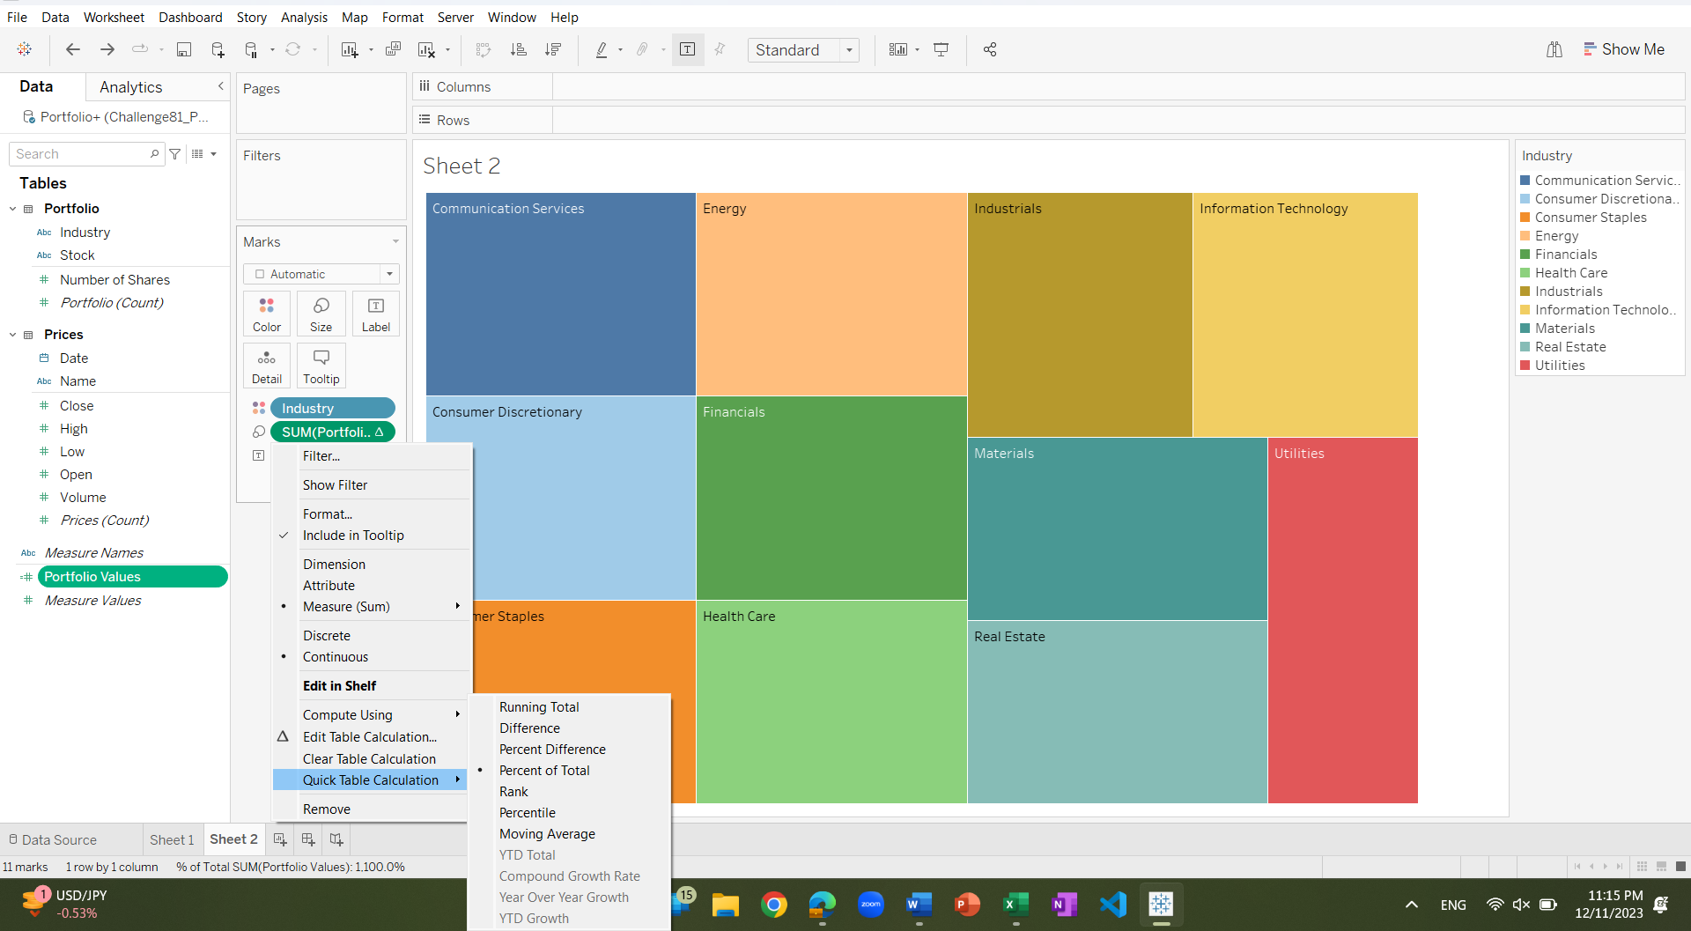Switch to the Analytics tab
Image resolution: width=1691 pixels, height=931 pixels.
coord(131,87)
